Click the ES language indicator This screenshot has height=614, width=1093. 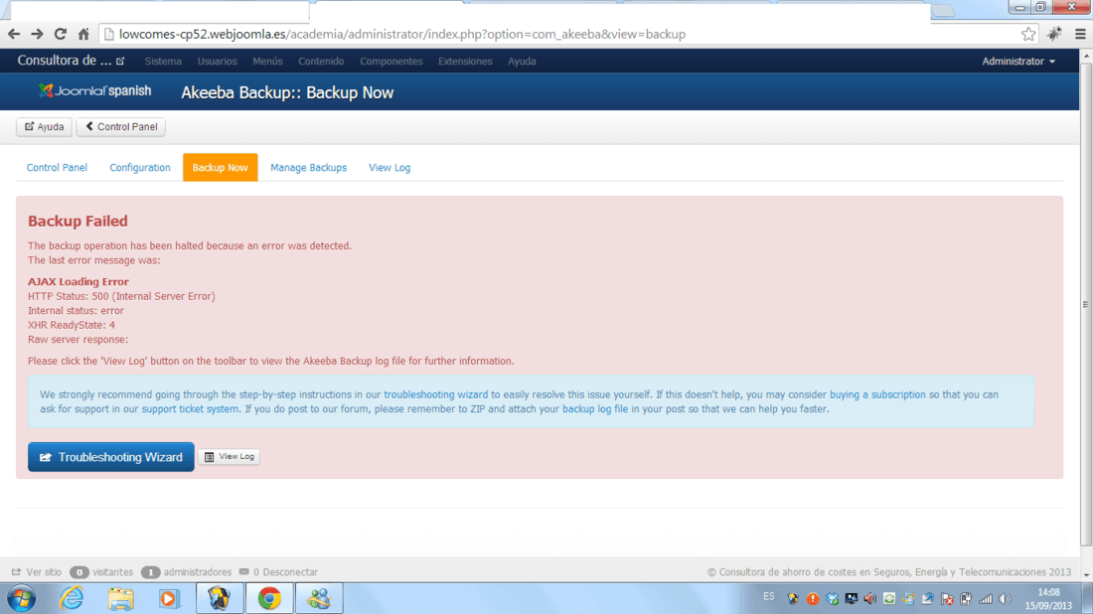769,596
